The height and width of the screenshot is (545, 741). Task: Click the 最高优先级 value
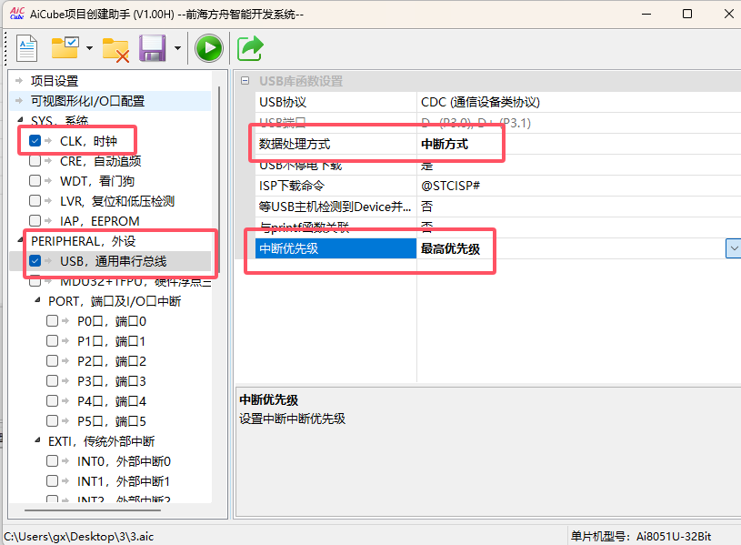click(x=450, y=248)
